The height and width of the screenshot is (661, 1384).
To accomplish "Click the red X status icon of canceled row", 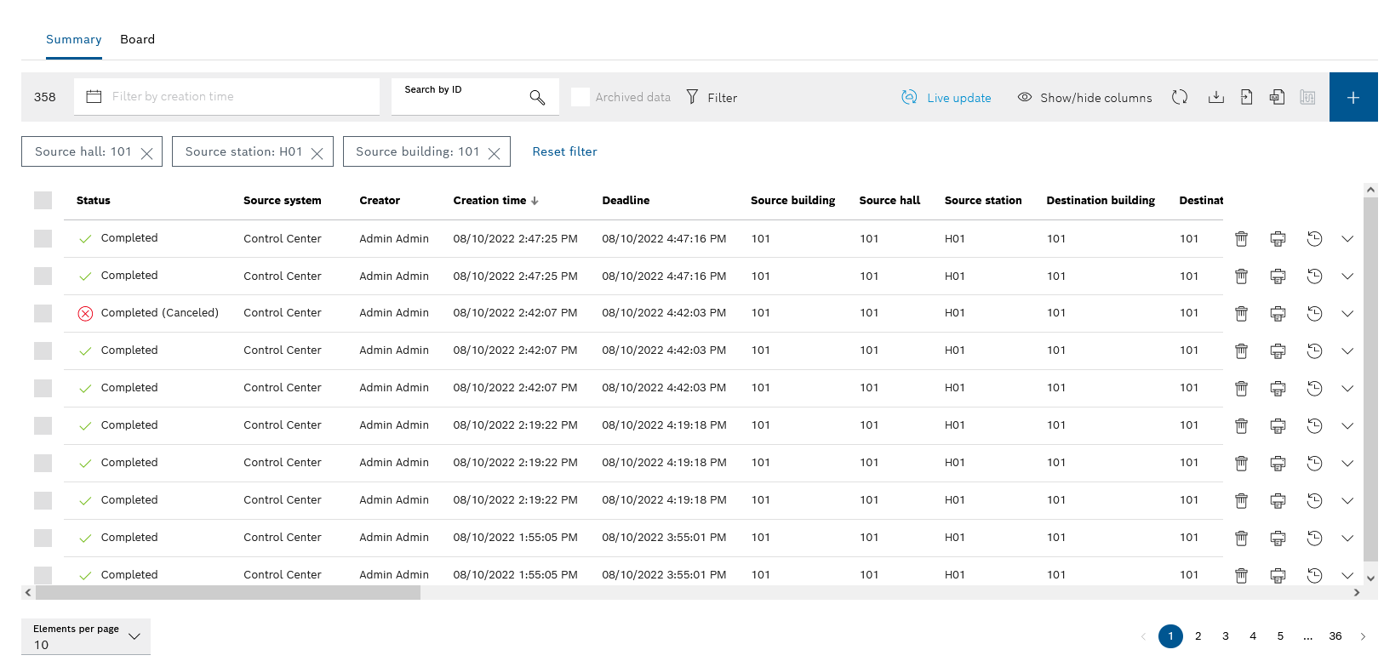I will [x=85, y=313].
